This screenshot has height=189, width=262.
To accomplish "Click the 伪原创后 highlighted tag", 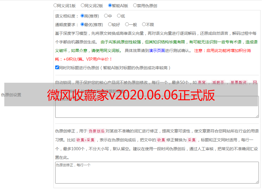I will [x=96, y=131].
